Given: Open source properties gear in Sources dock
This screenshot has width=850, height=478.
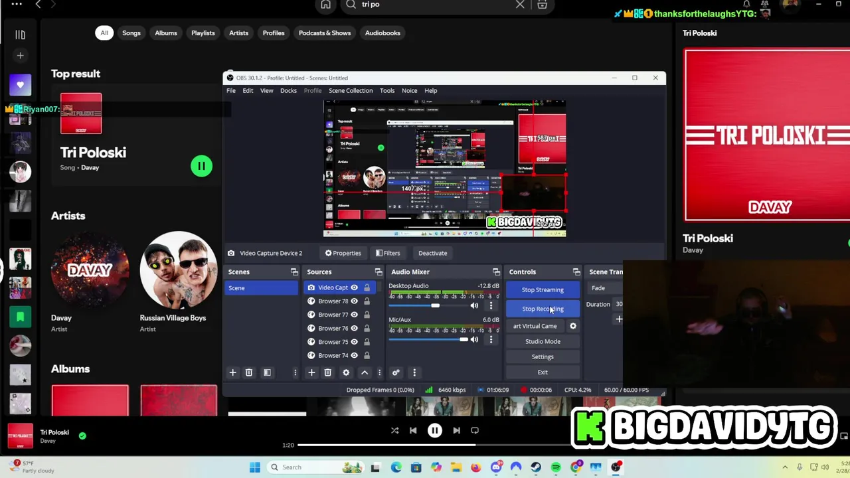Looking at the screenshot, I should pyautogui.click(x=346, y=372).
